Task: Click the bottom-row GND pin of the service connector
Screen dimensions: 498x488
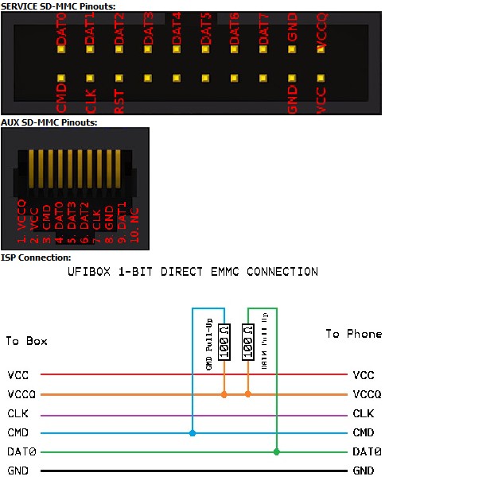Action: pos(292,78)
